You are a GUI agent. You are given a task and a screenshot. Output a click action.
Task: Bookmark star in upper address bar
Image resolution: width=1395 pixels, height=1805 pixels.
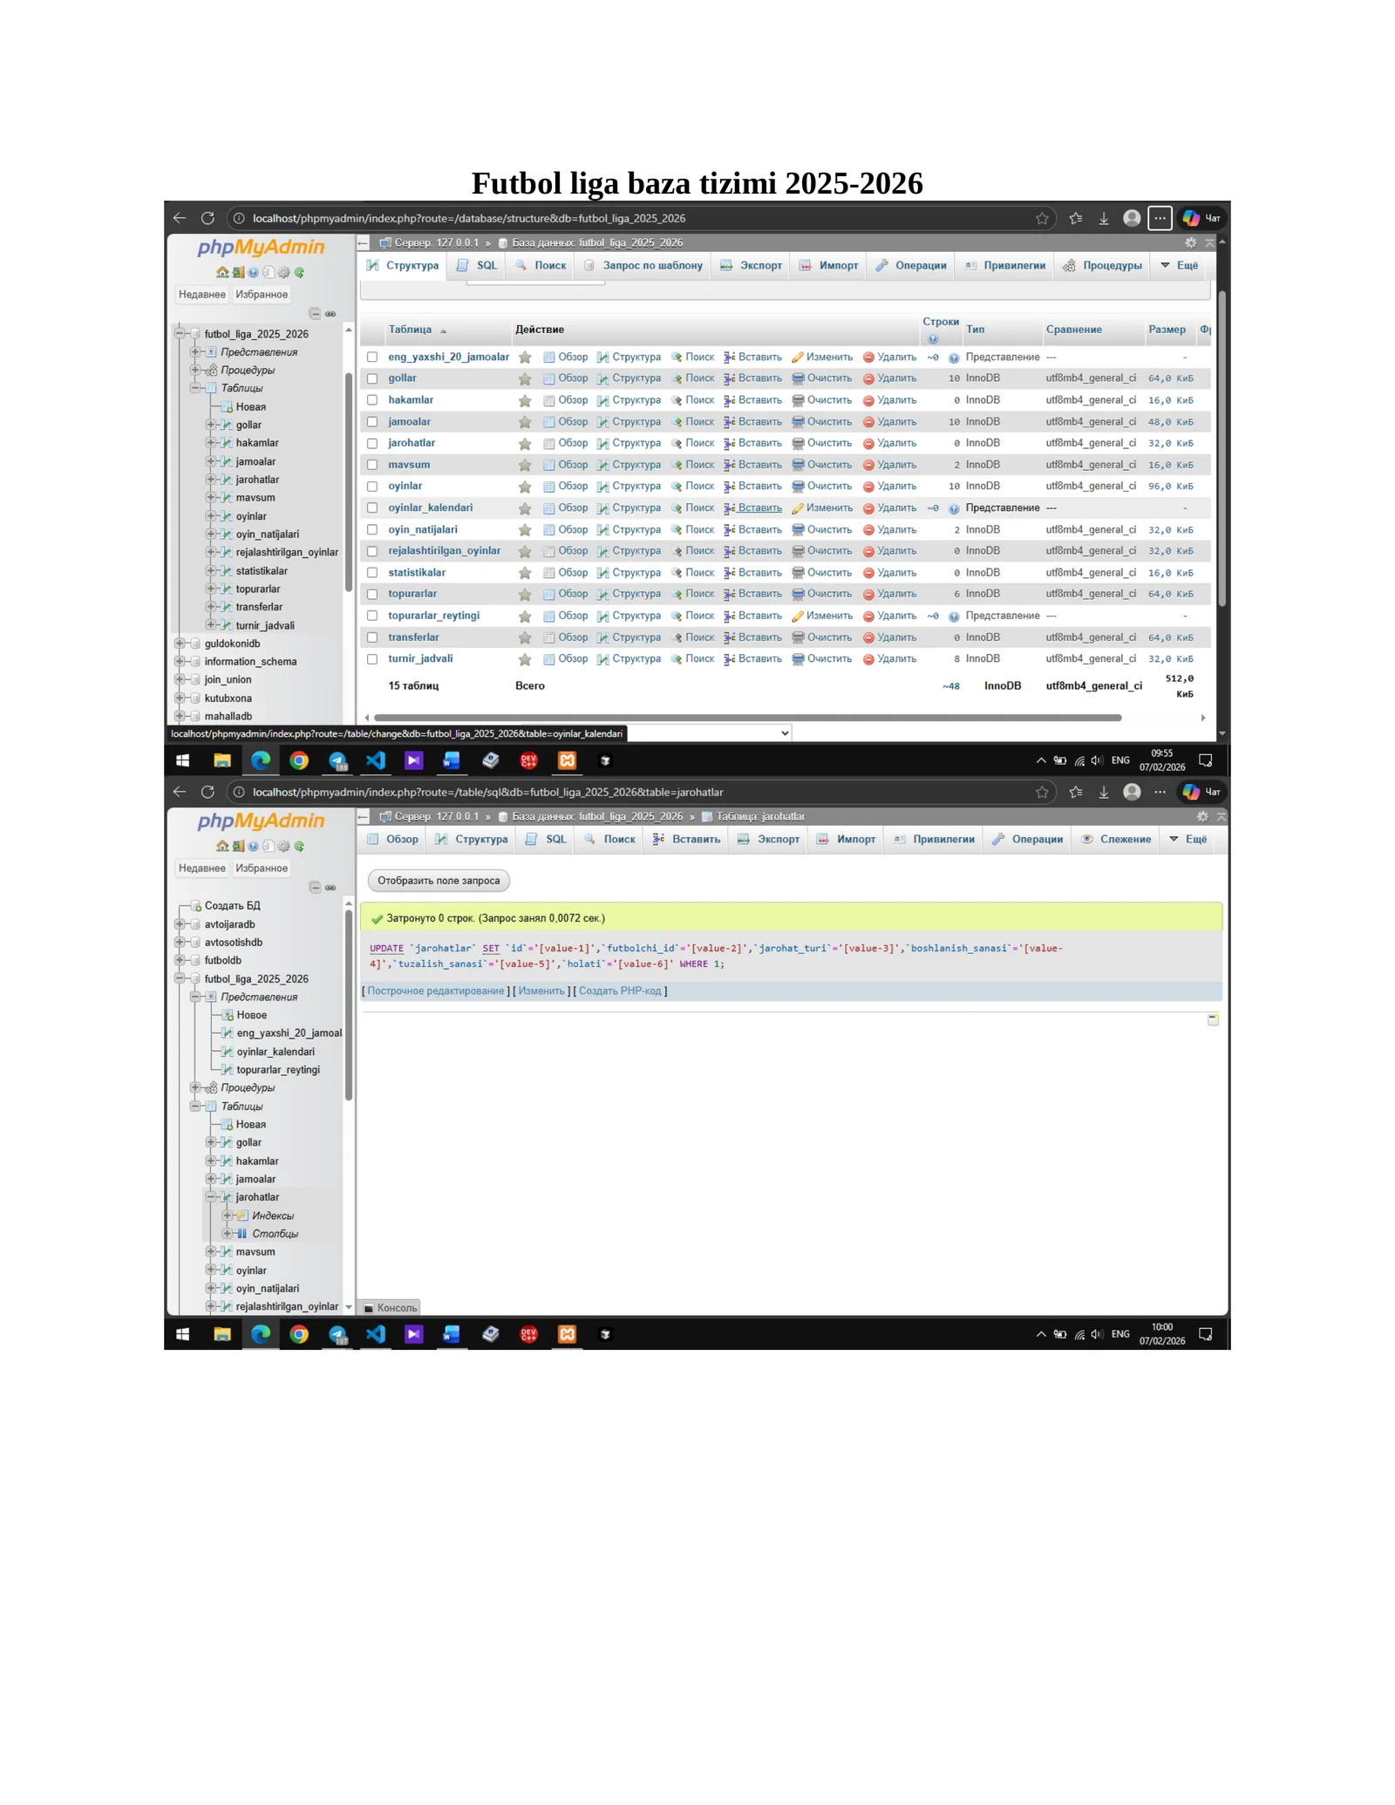tap(1042, 218)
